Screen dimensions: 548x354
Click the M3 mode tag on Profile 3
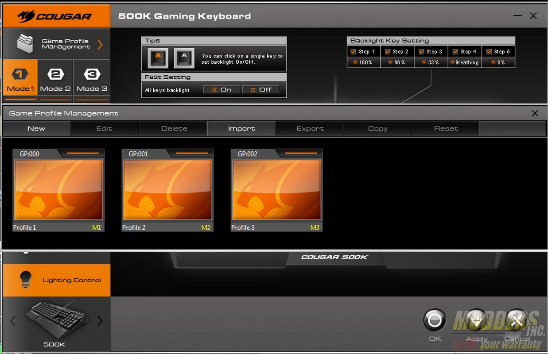coord(315,227)
